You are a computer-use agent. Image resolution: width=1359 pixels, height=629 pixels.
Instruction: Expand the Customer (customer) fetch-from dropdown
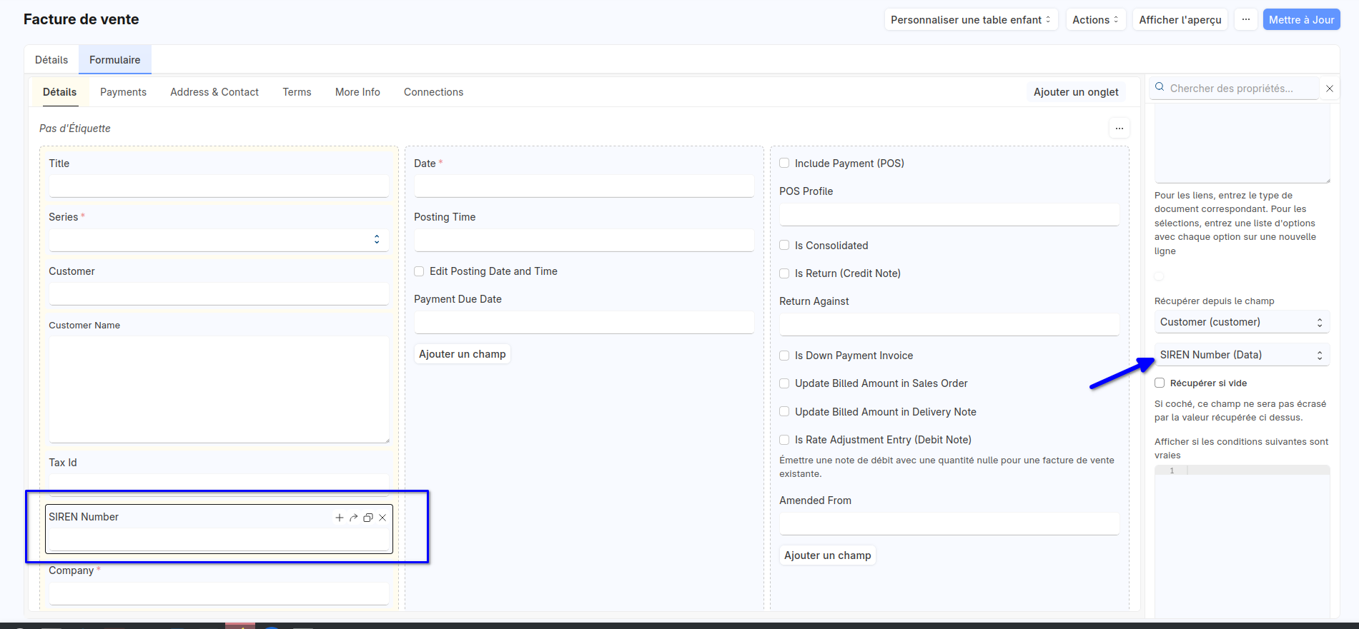1241,322
